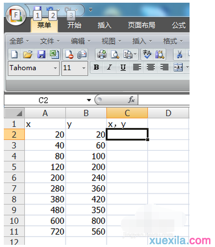Open the font size 11 dropdown
The width and height of the screenshot is (215, 247).
pyautogui.click(x=84, y=68)
